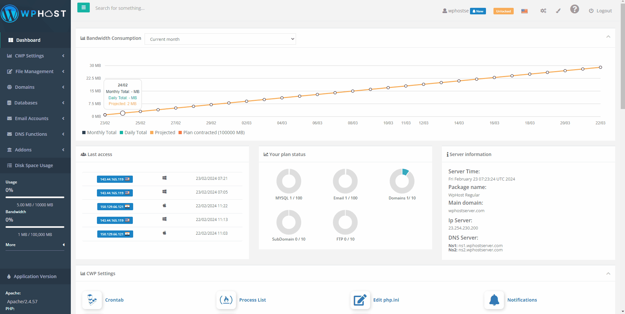This screenshot has height=314, width=625.
Task: Click the Unlocked status toggle
Action: pos(503,11)
